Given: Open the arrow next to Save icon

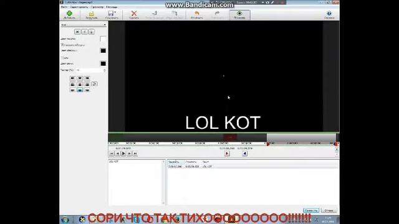Looking at the screenshot, I should (115, 12).
